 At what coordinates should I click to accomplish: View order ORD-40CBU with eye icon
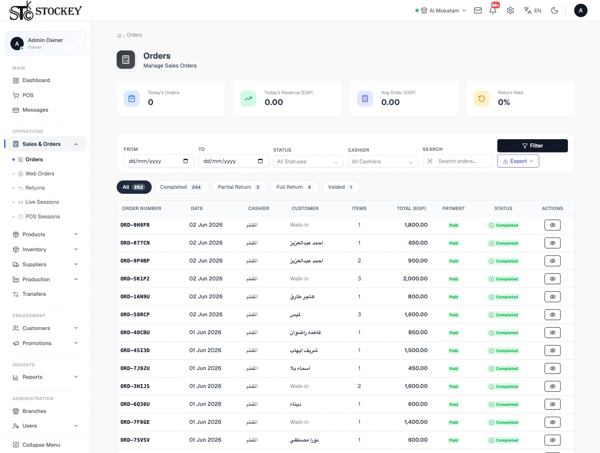pyautogui.click(x=552, y=333)
